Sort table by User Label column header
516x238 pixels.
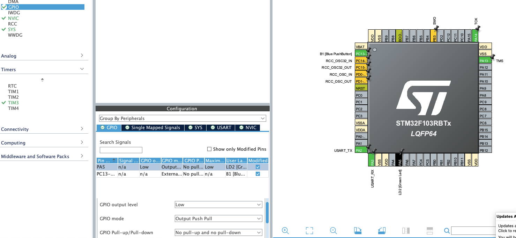[236, 161]
